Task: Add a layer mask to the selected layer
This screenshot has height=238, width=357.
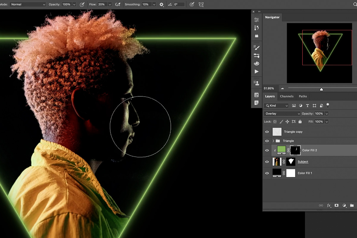Action: (336, 205)
